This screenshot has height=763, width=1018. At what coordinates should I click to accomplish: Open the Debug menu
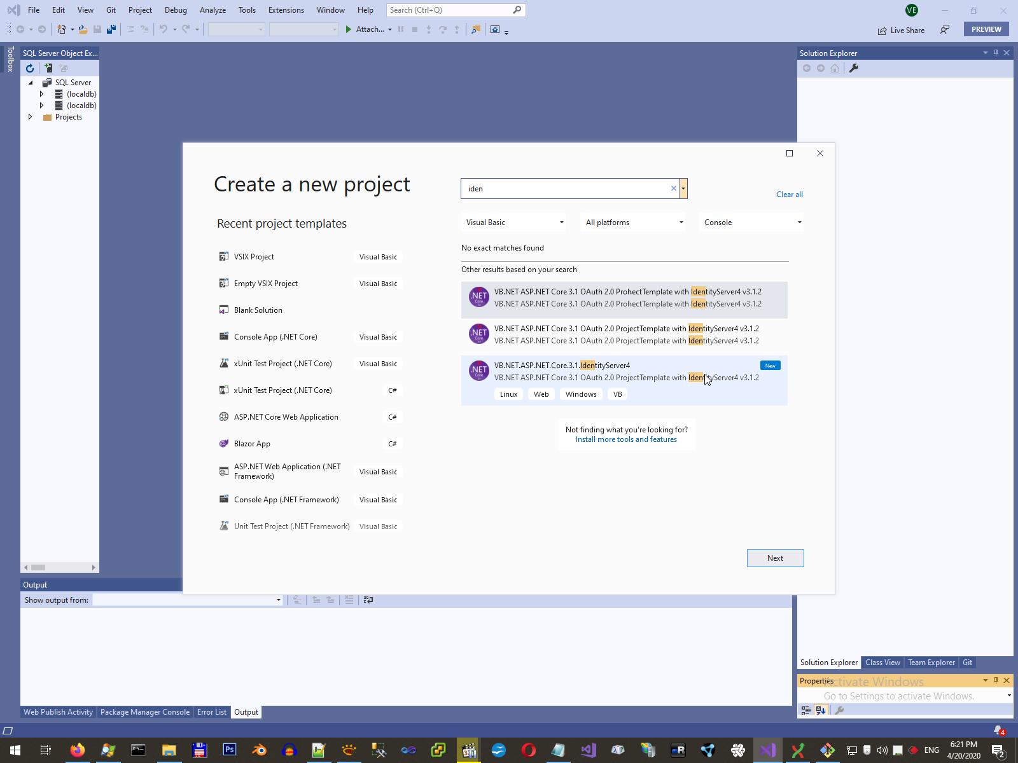tap(176, 10)
